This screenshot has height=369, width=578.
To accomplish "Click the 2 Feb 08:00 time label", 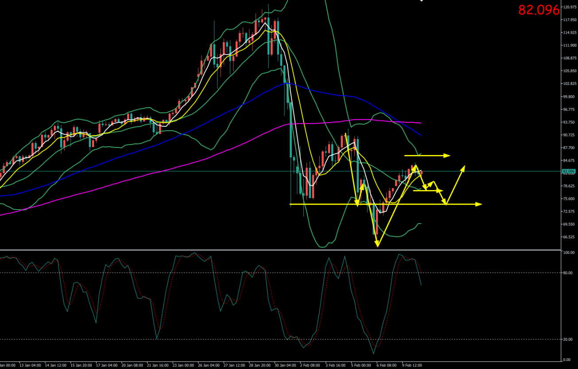I will (310, 365).
